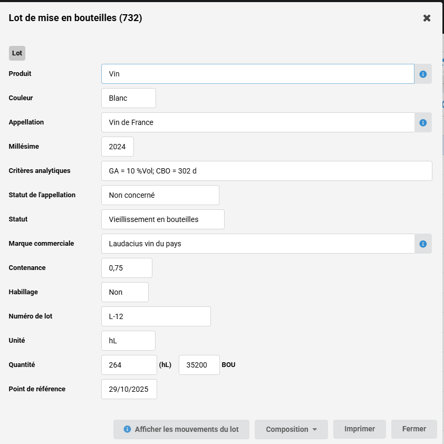Click the info icon beside Appellation field

[x=423, y=123]
